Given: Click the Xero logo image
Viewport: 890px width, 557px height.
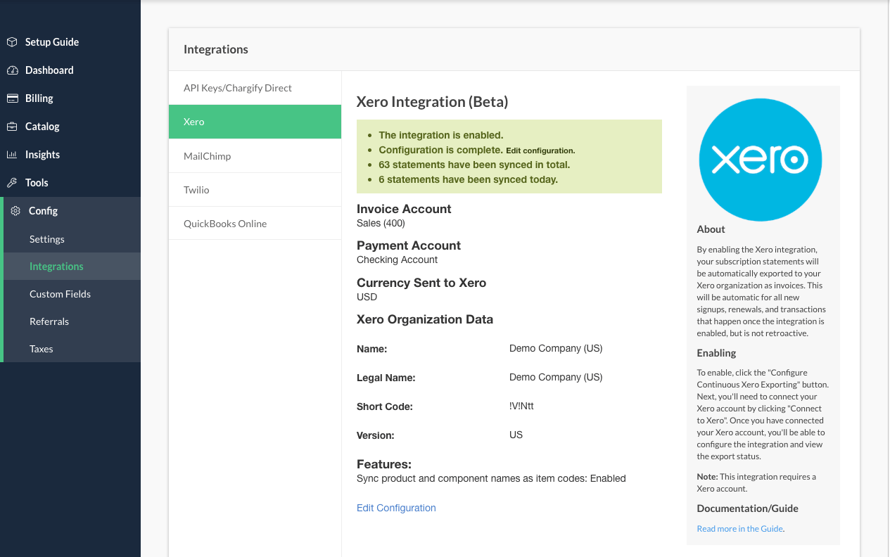Looking at the screenshot, I should (x=760, y=160).
